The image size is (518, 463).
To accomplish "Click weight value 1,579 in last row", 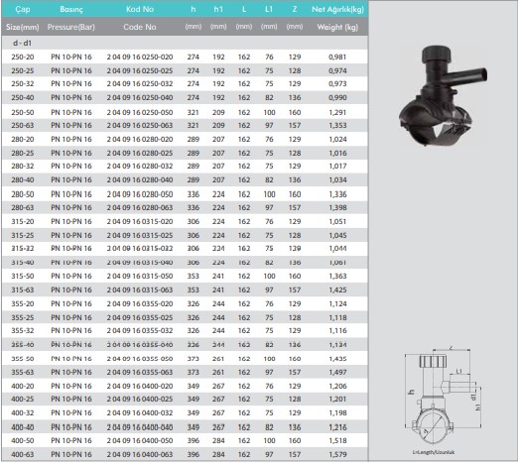I will pos(337,454).
